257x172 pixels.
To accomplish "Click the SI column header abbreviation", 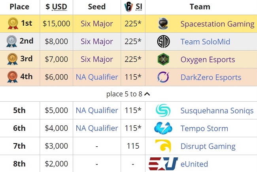I will [x=139, y=7].
